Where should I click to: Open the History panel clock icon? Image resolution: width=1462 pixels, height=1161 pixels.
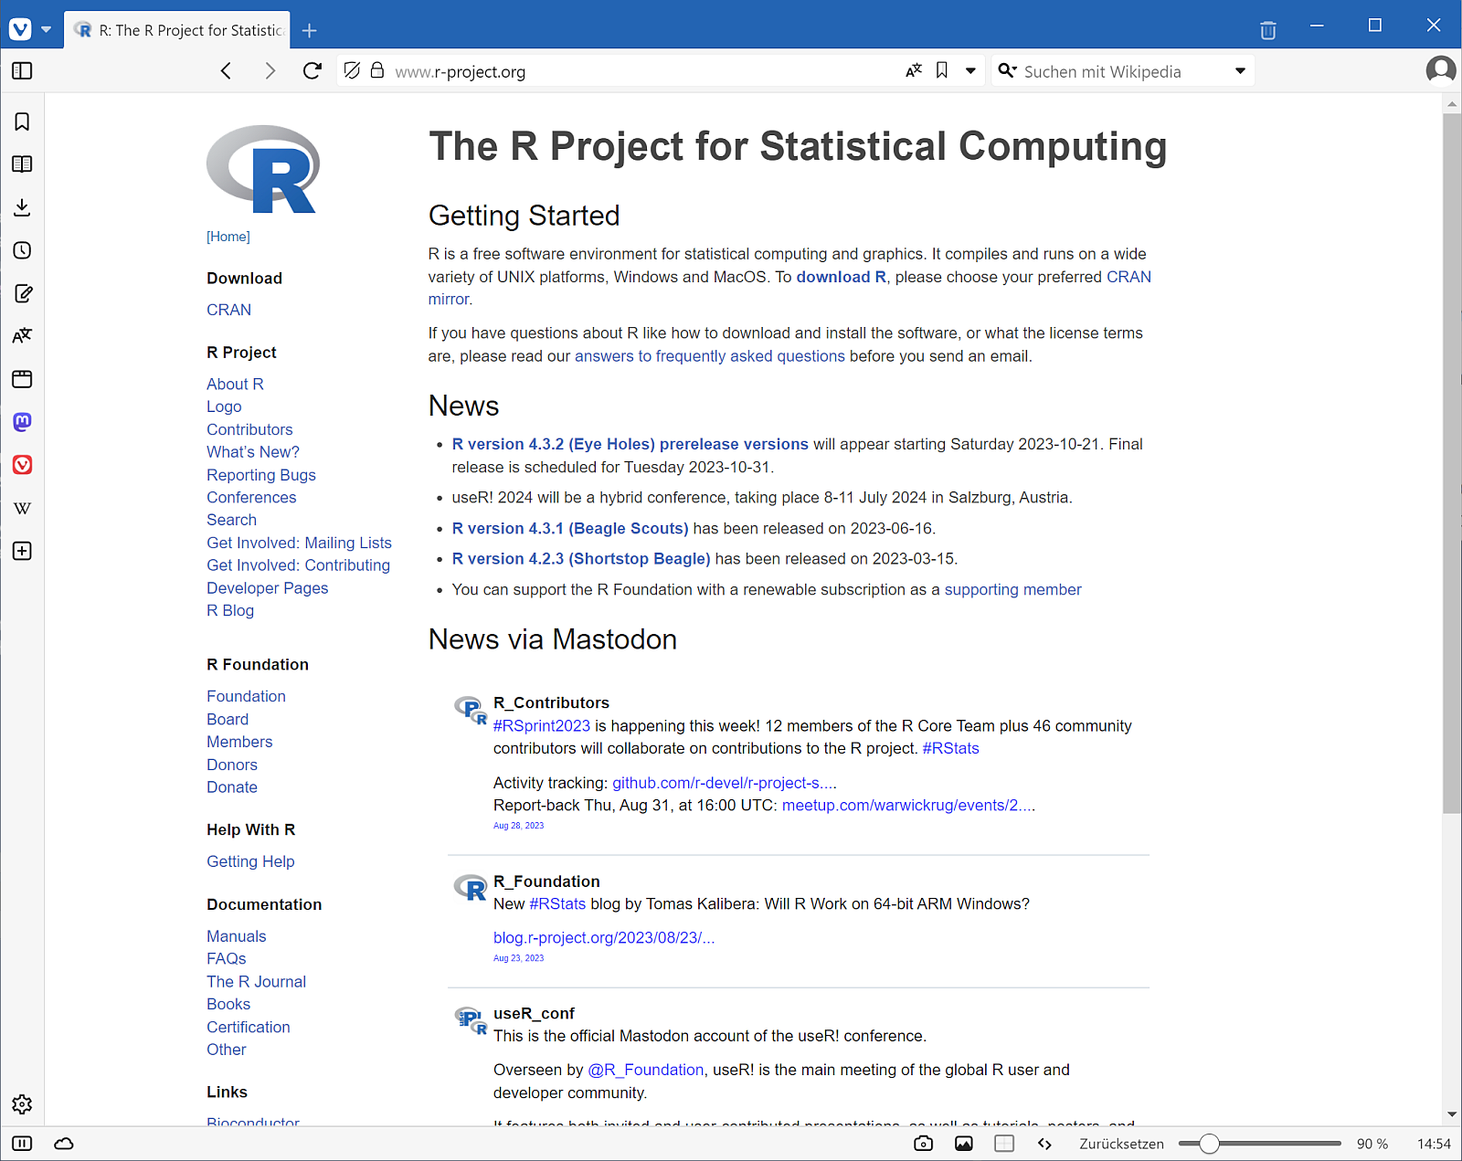(x=22, y=250)
